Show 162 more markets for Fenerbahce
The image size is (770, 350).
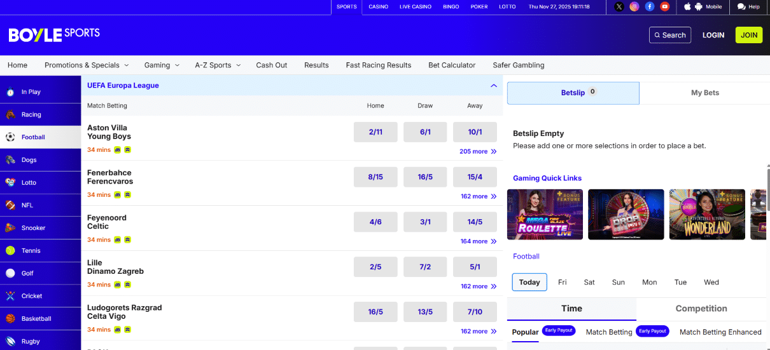click(479, 197)
